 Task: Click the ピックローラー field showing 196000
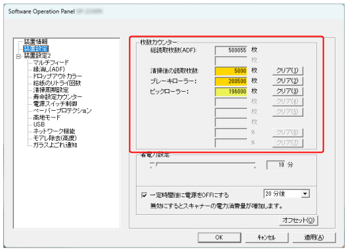point(231,92)
